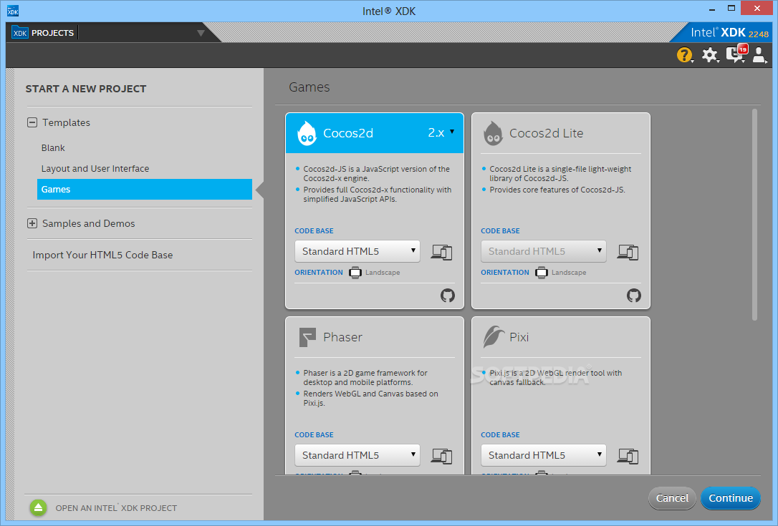Open Import Your HTML5 Code Base

coord(102,255)
